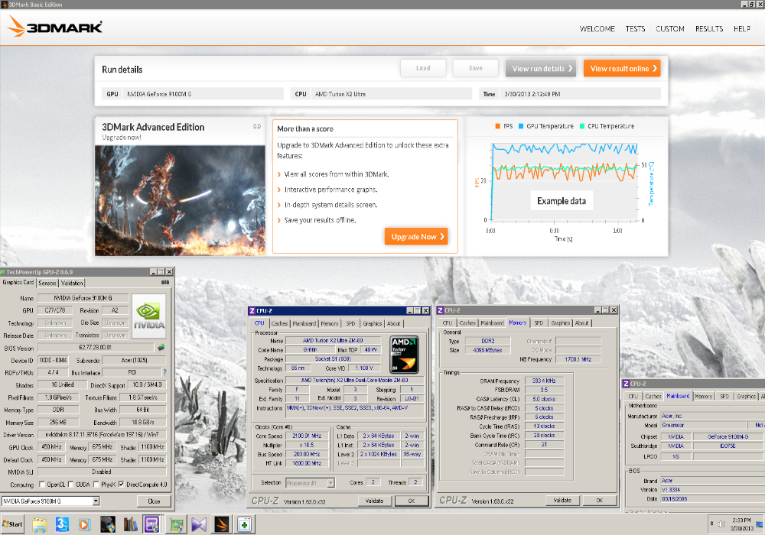Click the Load button in Run details

pos(423,68)
